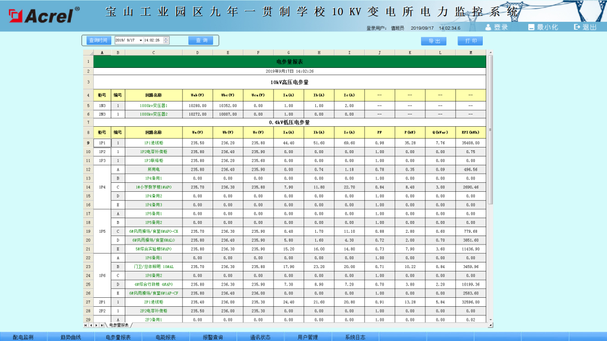The image size is (607, 341).
Task: Click the 1#小学教学楼1#APO circuit name
Action: click(153, 187)
